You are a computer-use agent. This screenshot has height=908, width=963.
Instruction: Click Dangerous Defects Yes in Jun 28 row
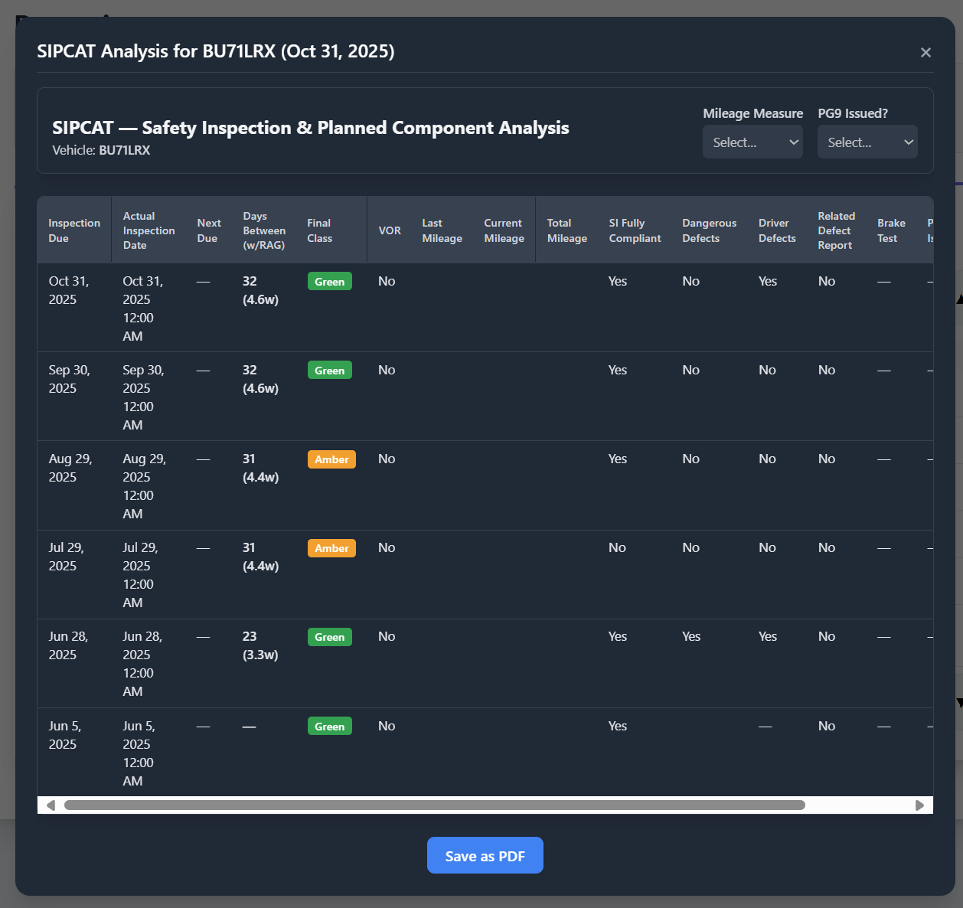(691, 636)
